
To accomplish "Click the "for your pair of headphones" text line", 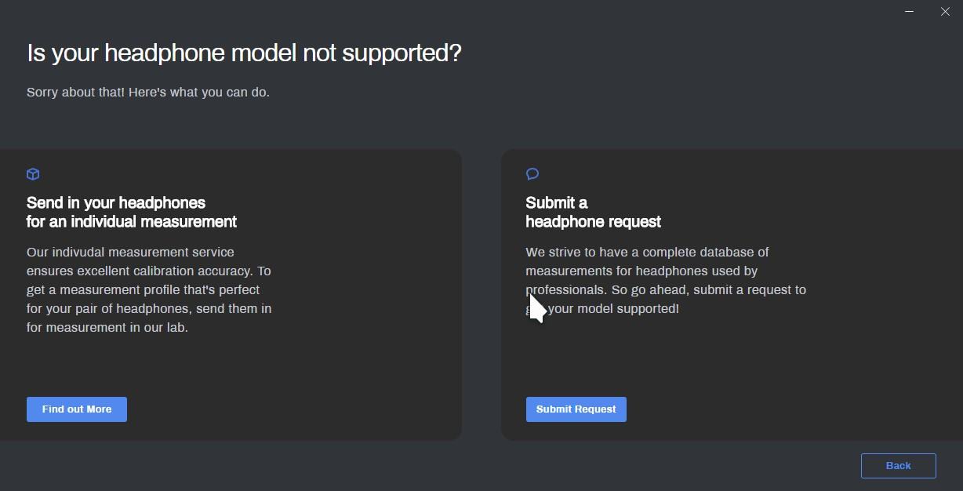I will tap(149, 309).
